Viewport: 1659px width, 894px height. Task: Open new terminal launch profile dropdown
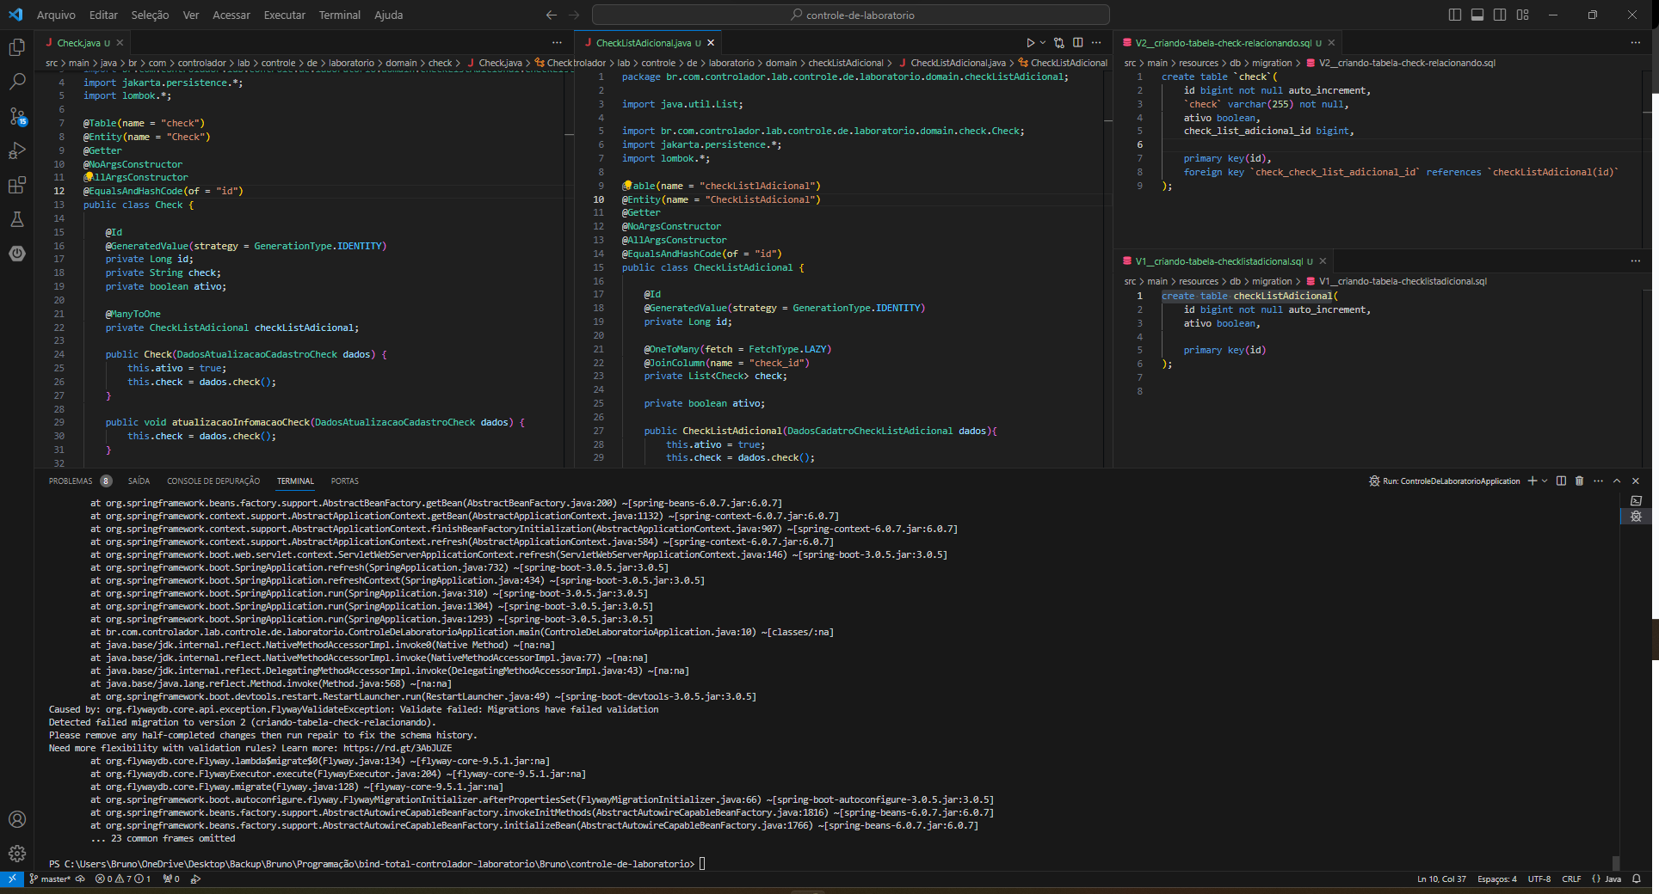pyautogui.click(x=1545, y=481)
